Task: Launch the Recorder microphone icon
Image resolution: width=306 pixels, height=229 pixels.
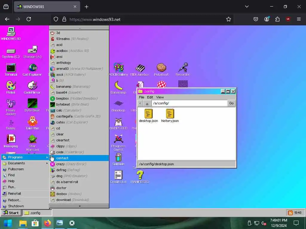Action: point(183,69)
